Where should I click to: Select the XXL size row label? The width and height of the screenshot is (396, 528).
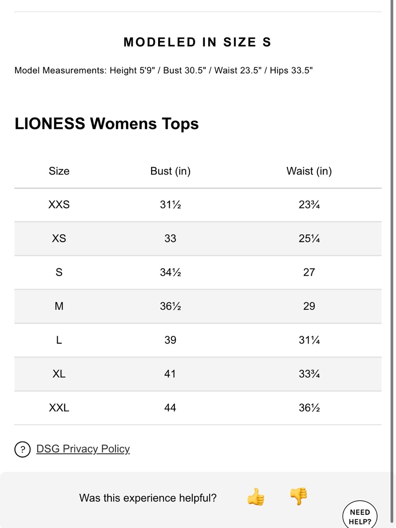(x=59, y=408)
